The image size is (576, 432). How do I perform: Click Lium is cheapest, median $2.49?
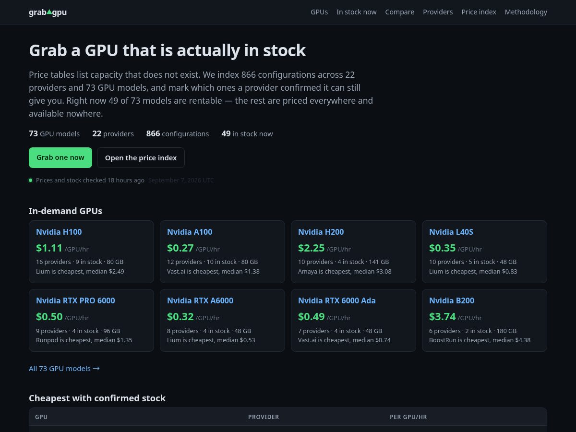(80, 271)
